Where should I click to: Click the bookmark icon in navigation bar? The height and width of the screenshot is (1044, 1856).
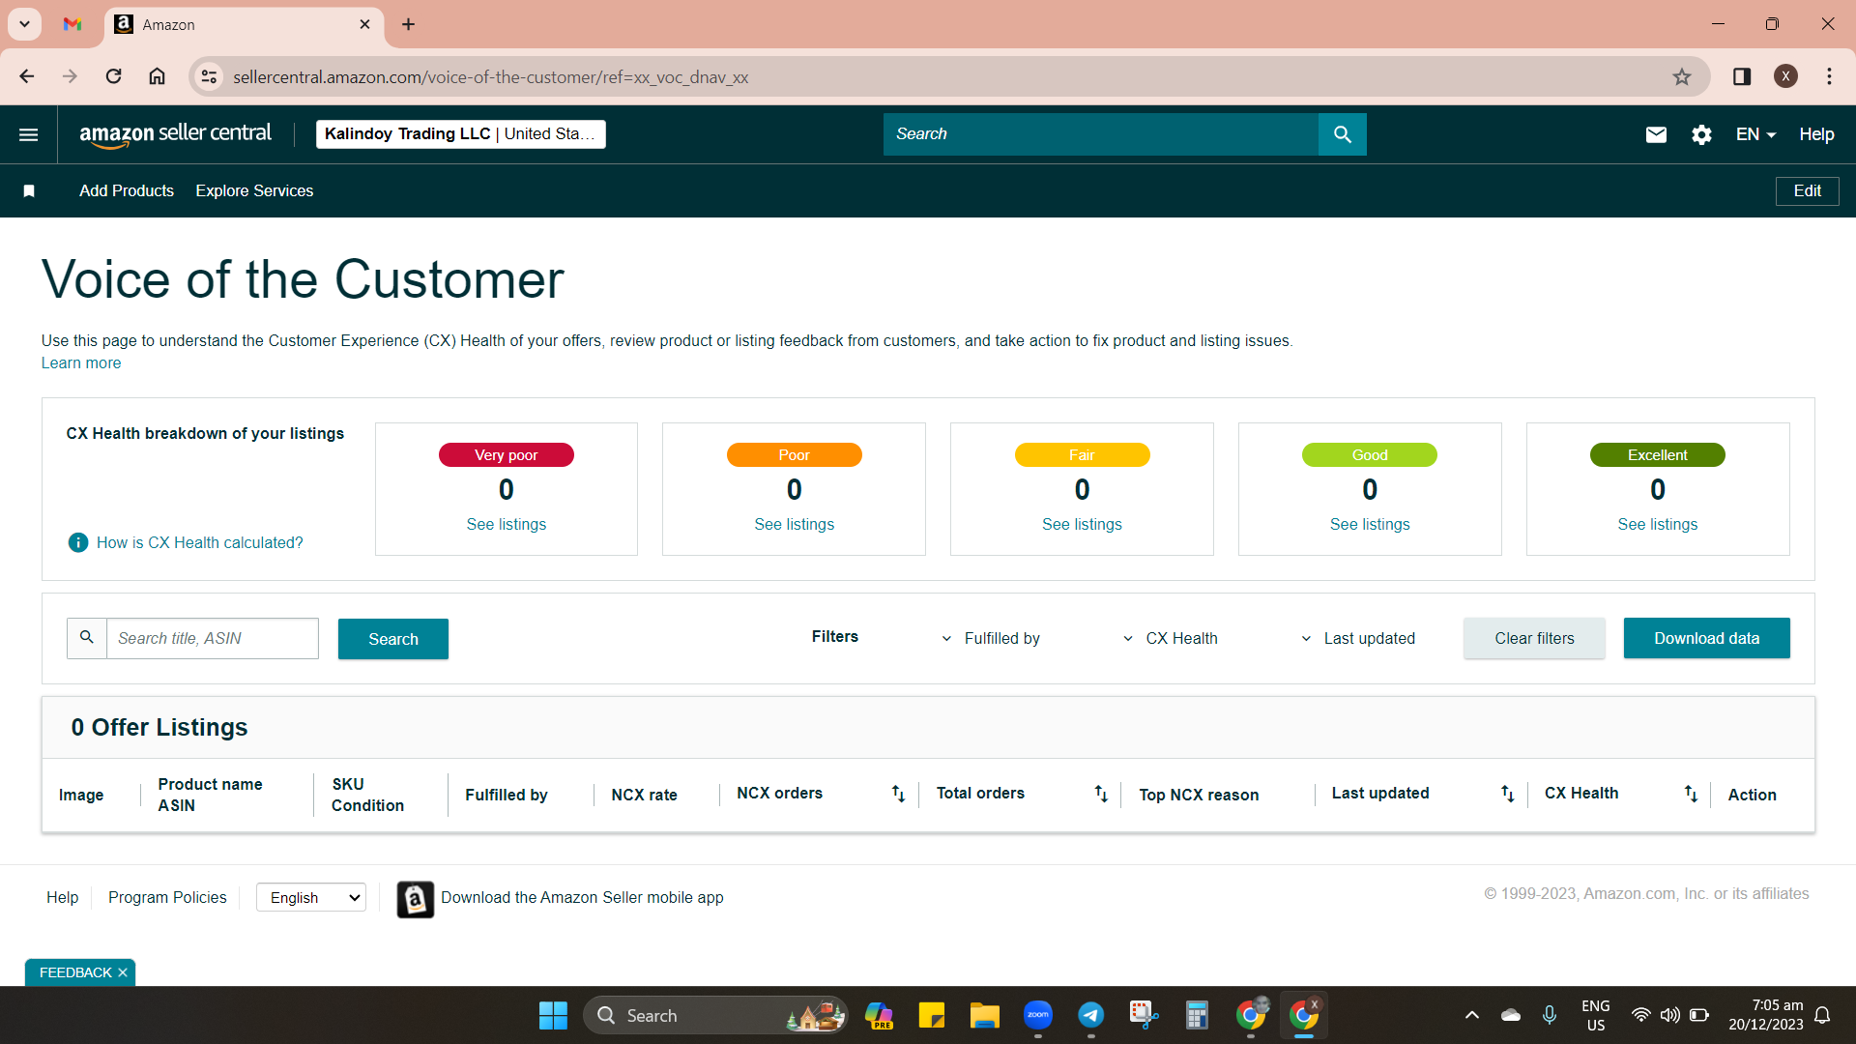tap(29, 191)
